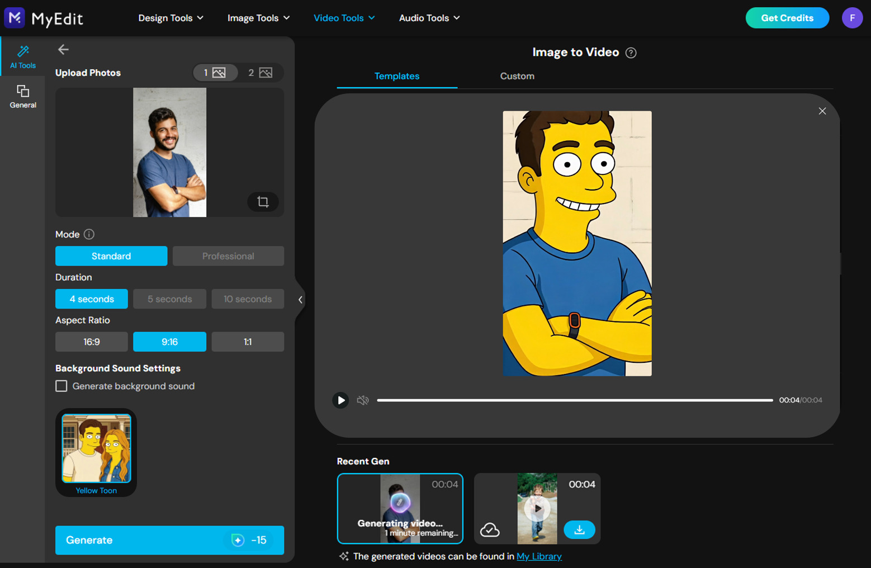
Task: Download the completed recent video
Action: pos(579,529)
